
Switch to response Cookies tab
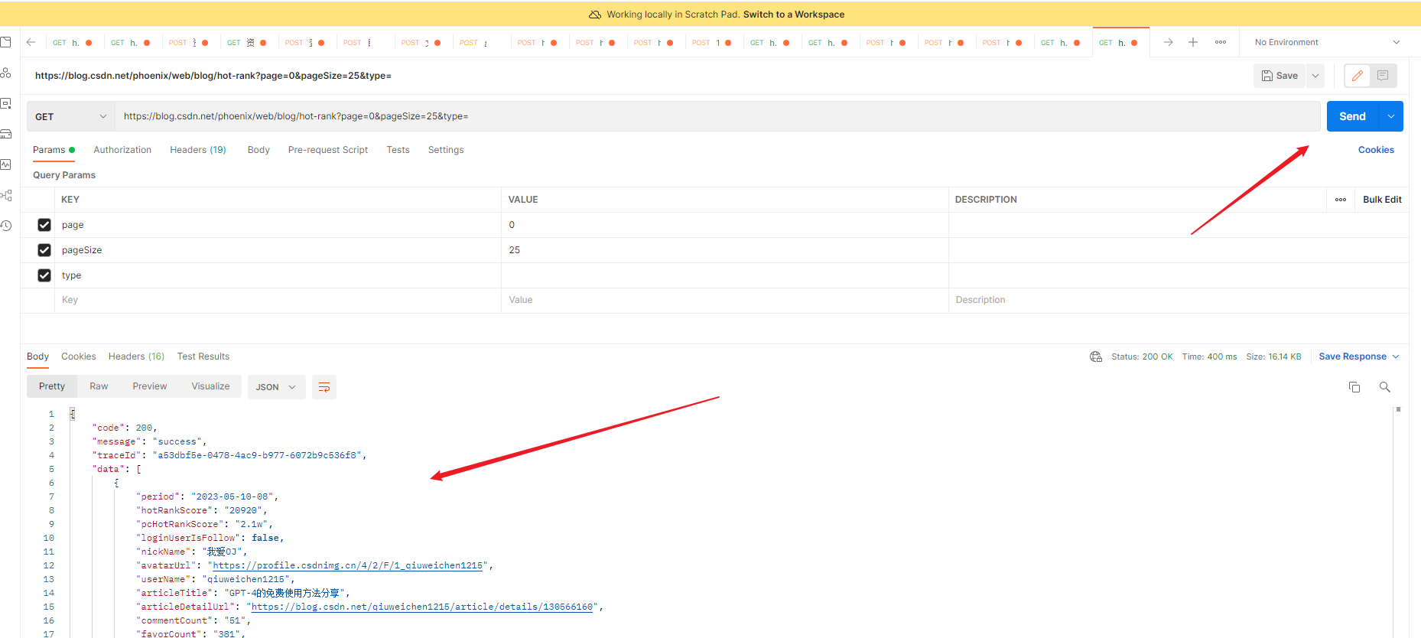click(x=79, y=356)
